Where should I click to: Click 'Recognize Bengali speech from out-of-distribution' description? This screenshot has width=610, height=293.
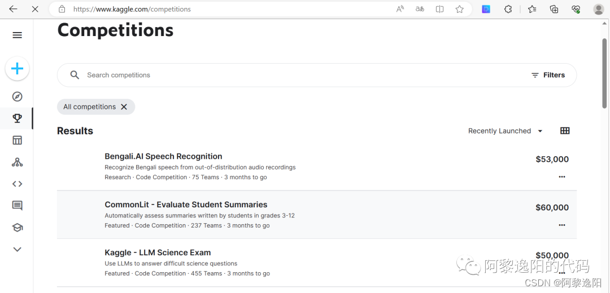tap(200, 167)
